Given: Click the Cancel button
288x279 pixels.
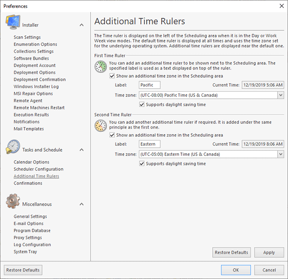Looking at the screenshot, I should pyautogui.click(x=269, y=270).
